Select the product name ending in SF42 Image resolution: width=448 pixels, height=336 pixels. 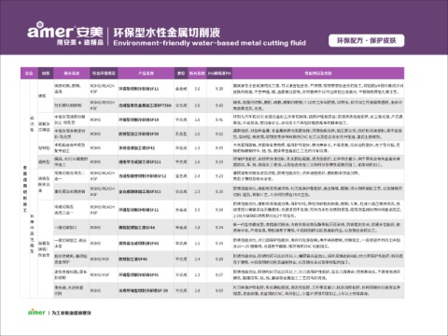(x=136, y=147)
